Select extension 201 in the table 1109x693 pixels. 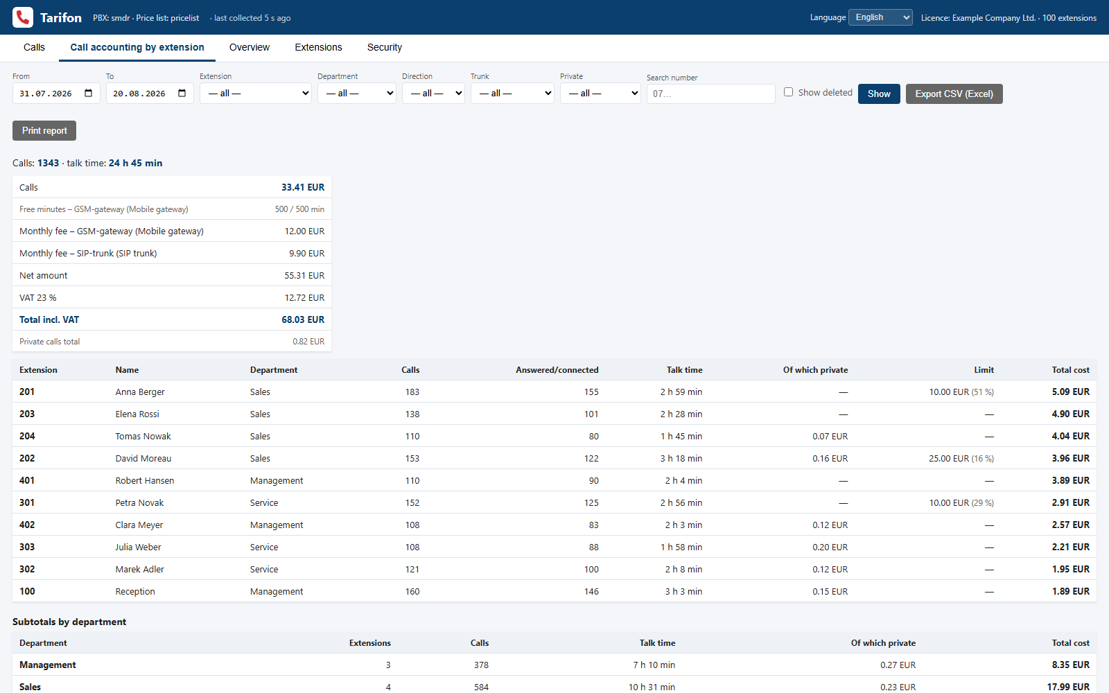[x=27, y=392]
